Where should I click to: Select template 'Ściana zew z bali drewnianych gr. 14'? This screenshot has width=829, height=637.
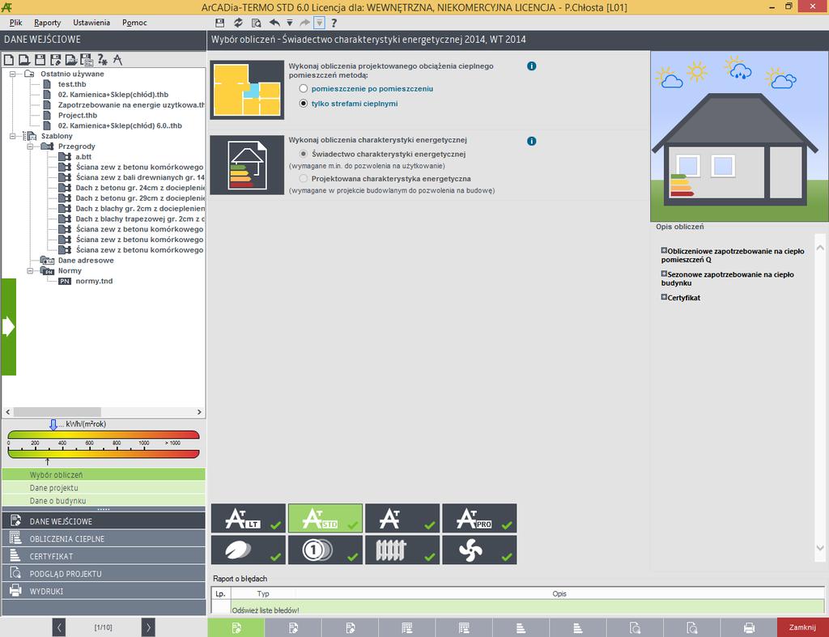140,177
